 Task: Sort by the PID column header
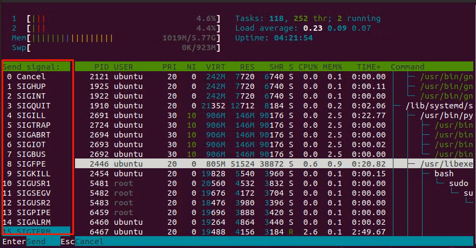point(101,67)
